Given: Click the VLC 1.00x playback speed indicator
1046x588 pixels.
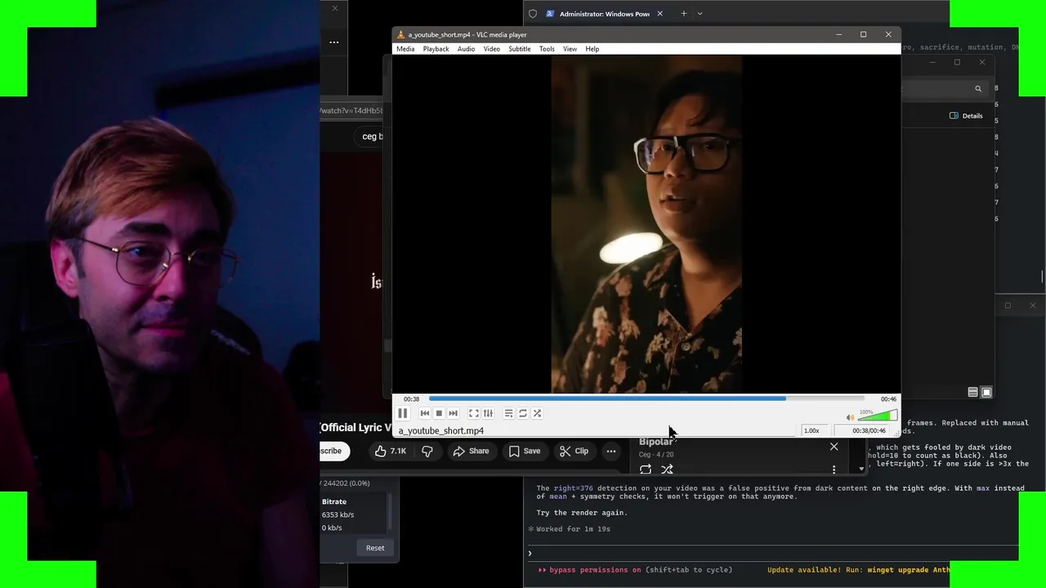Looking at the screenshot, I should (811, 430).
